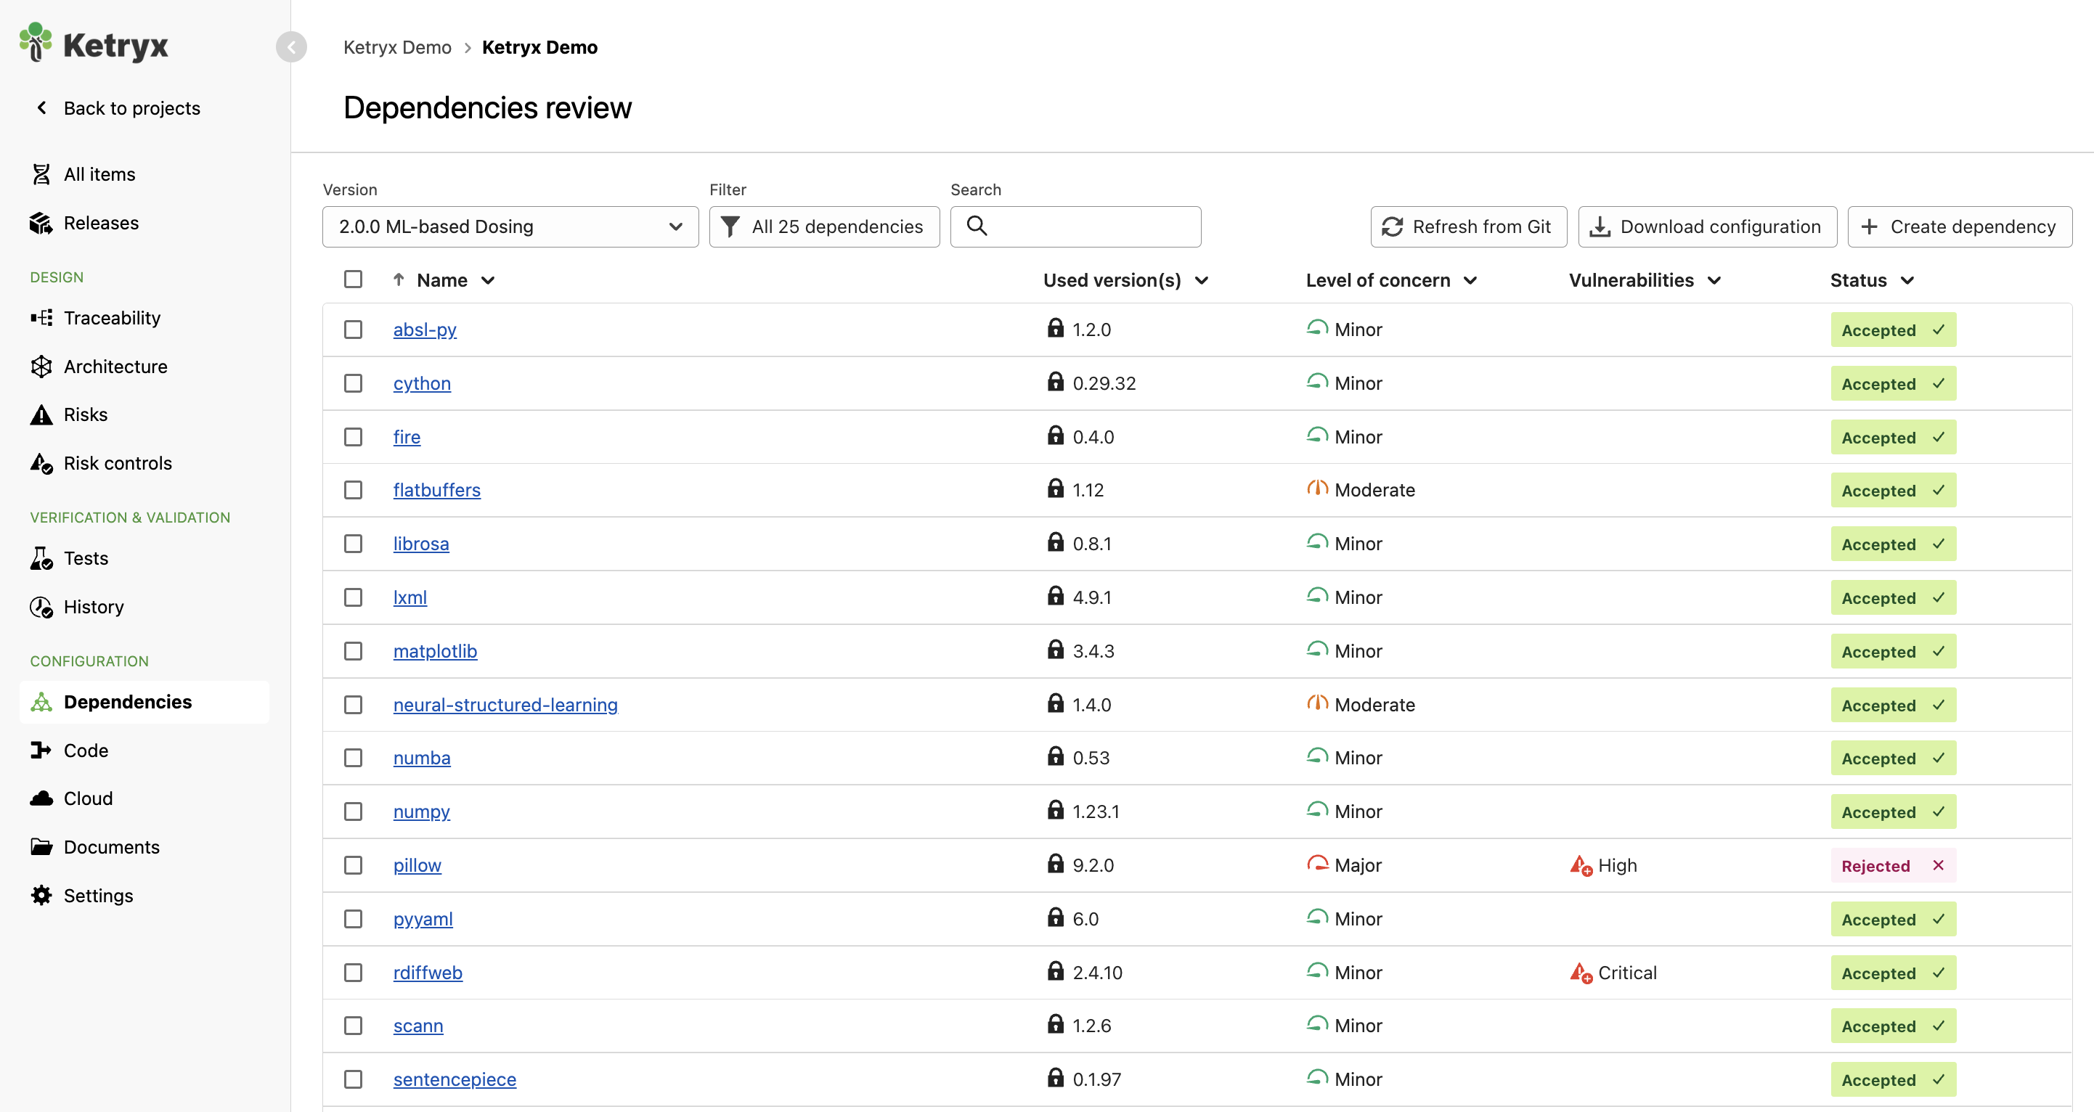This screenshot has width=2094, height=1112.
Task: Check the select-all header checkbox
Action: (353, 279)
